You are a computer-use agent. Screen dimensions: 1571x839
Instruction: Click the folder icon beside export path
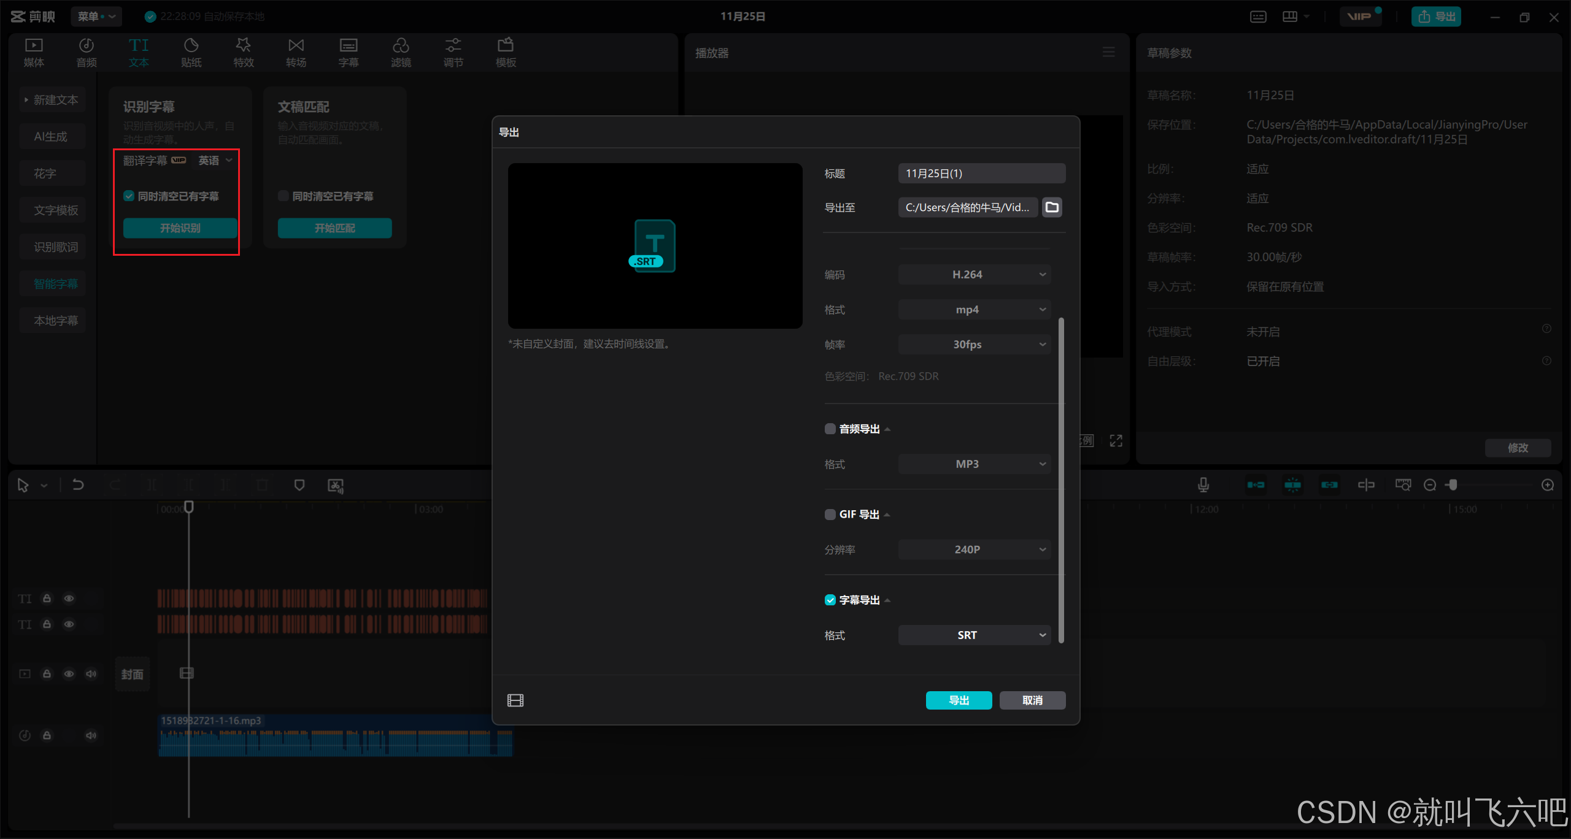click(1052, 207)
